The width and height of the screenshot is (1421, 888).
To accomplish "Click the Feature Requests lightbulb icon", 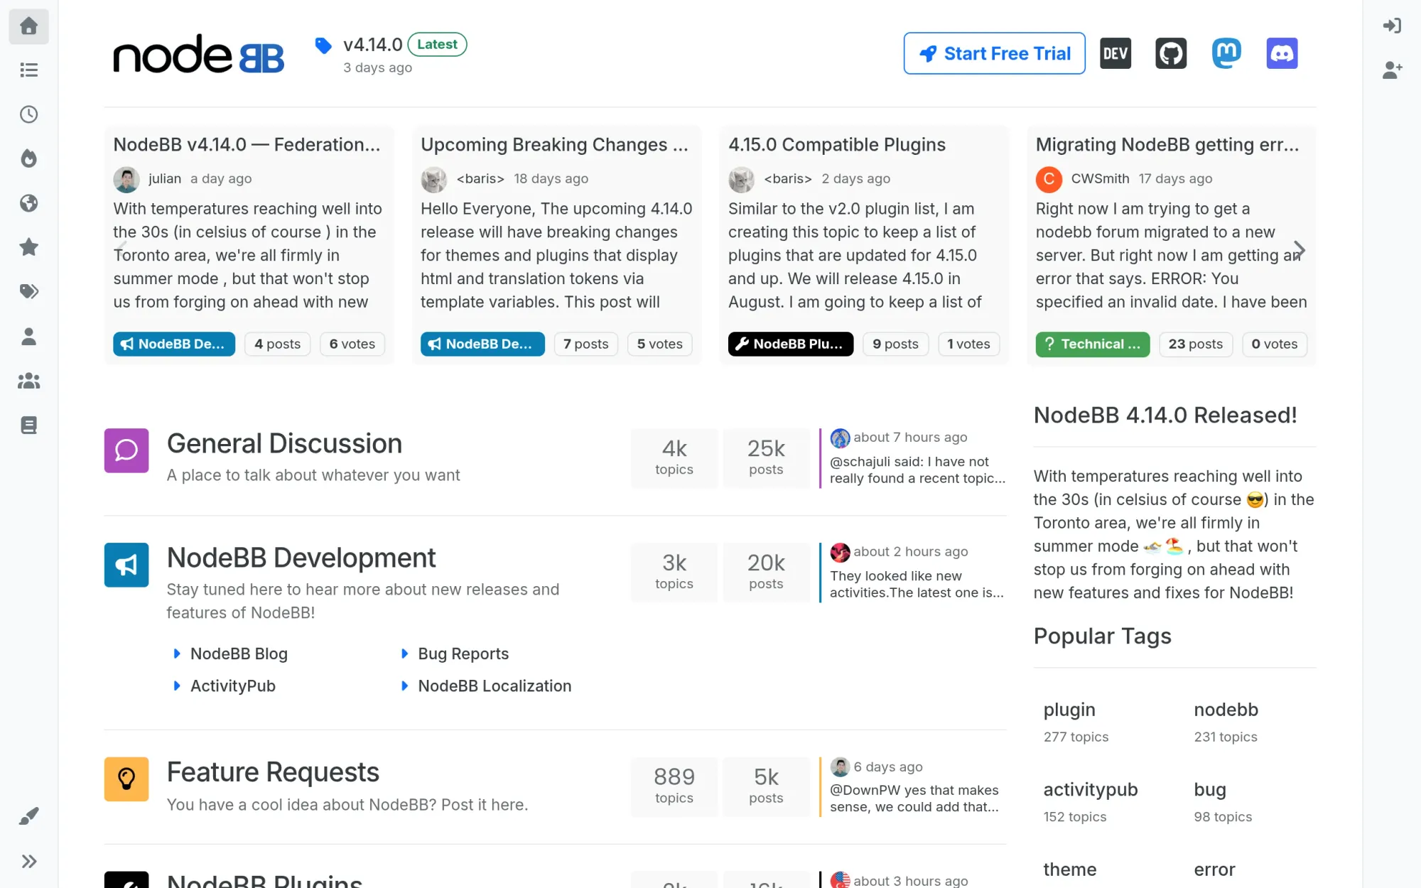I will pos(126,779).
